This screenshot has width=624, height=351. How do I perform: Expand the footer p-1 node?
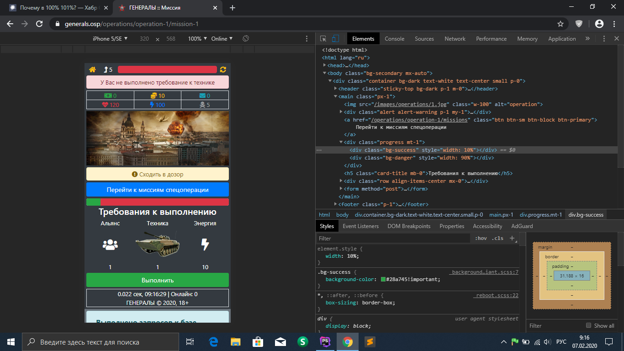pos(335,204)
